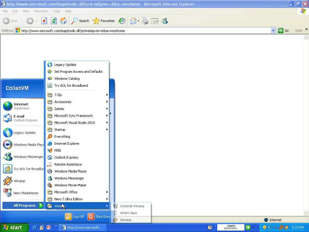Image resolution: width=309 pixels, height=232 pixels.
Task: Click the Refresh icon in IE toolbar
Action: (54, 21)
